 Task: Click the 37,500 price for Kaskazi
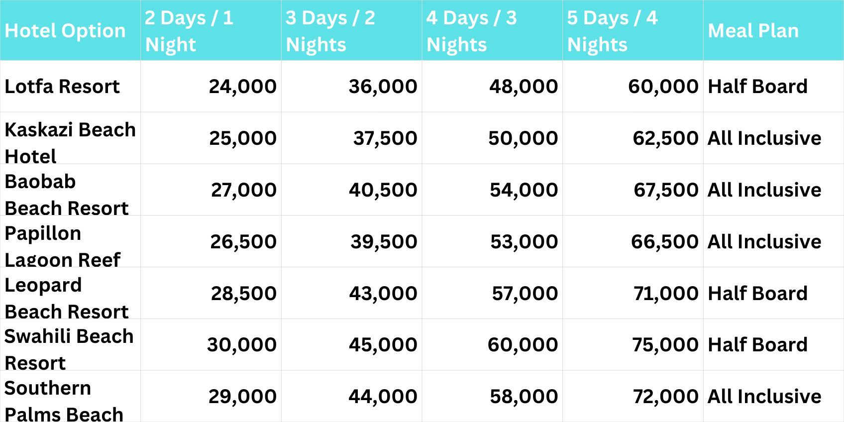pos(385,138)
